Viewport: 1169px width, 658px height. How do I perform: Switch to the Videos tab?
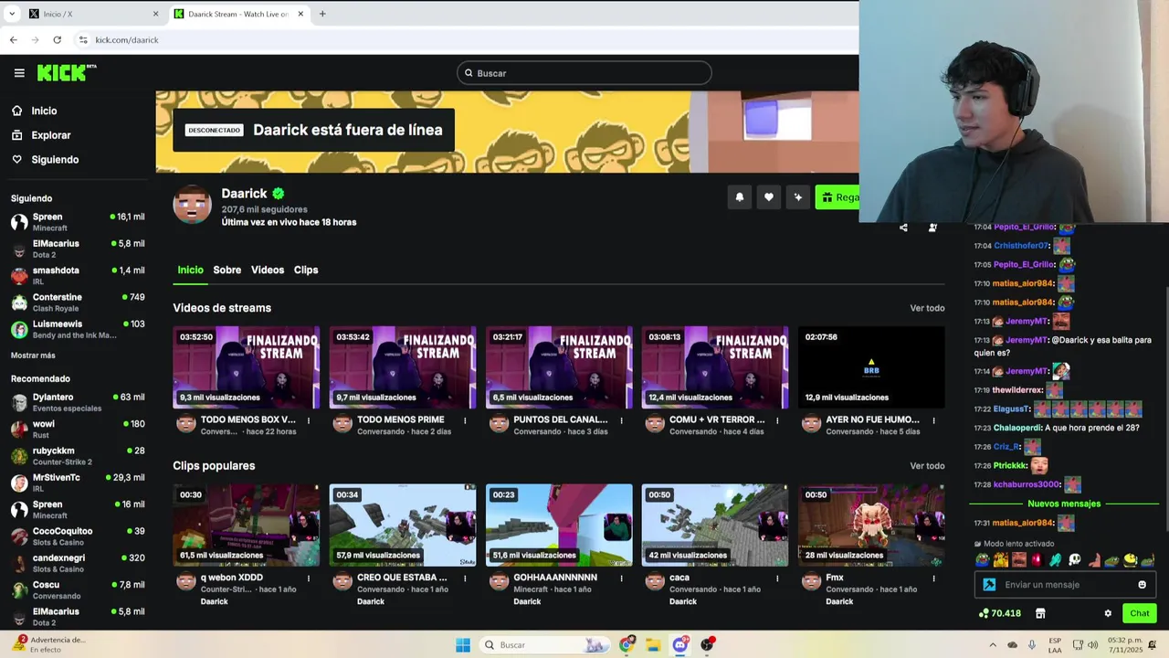point(268,271)
